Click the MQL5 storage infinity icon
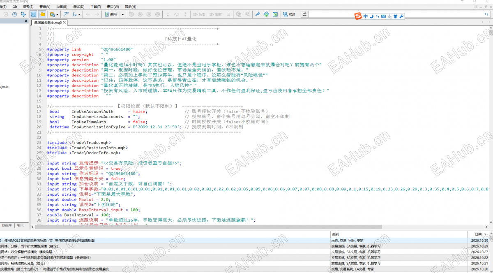Viewport: 493px width, 273px height. pyautogui.click(x=275, y=14)
